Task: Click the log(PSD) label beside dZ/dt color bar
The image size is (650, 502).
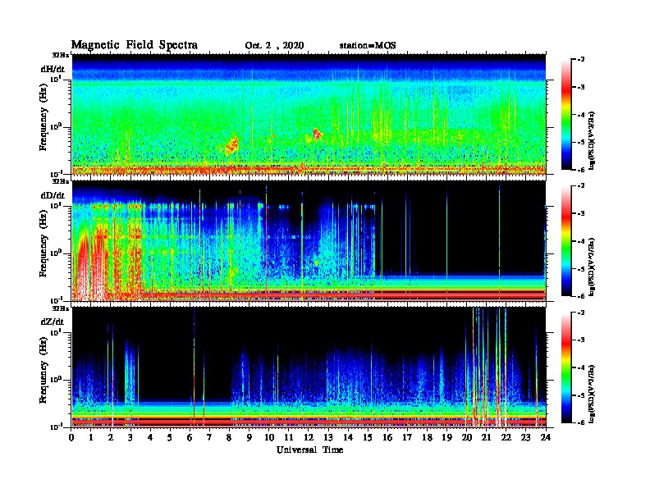Action: click(592, 395)
